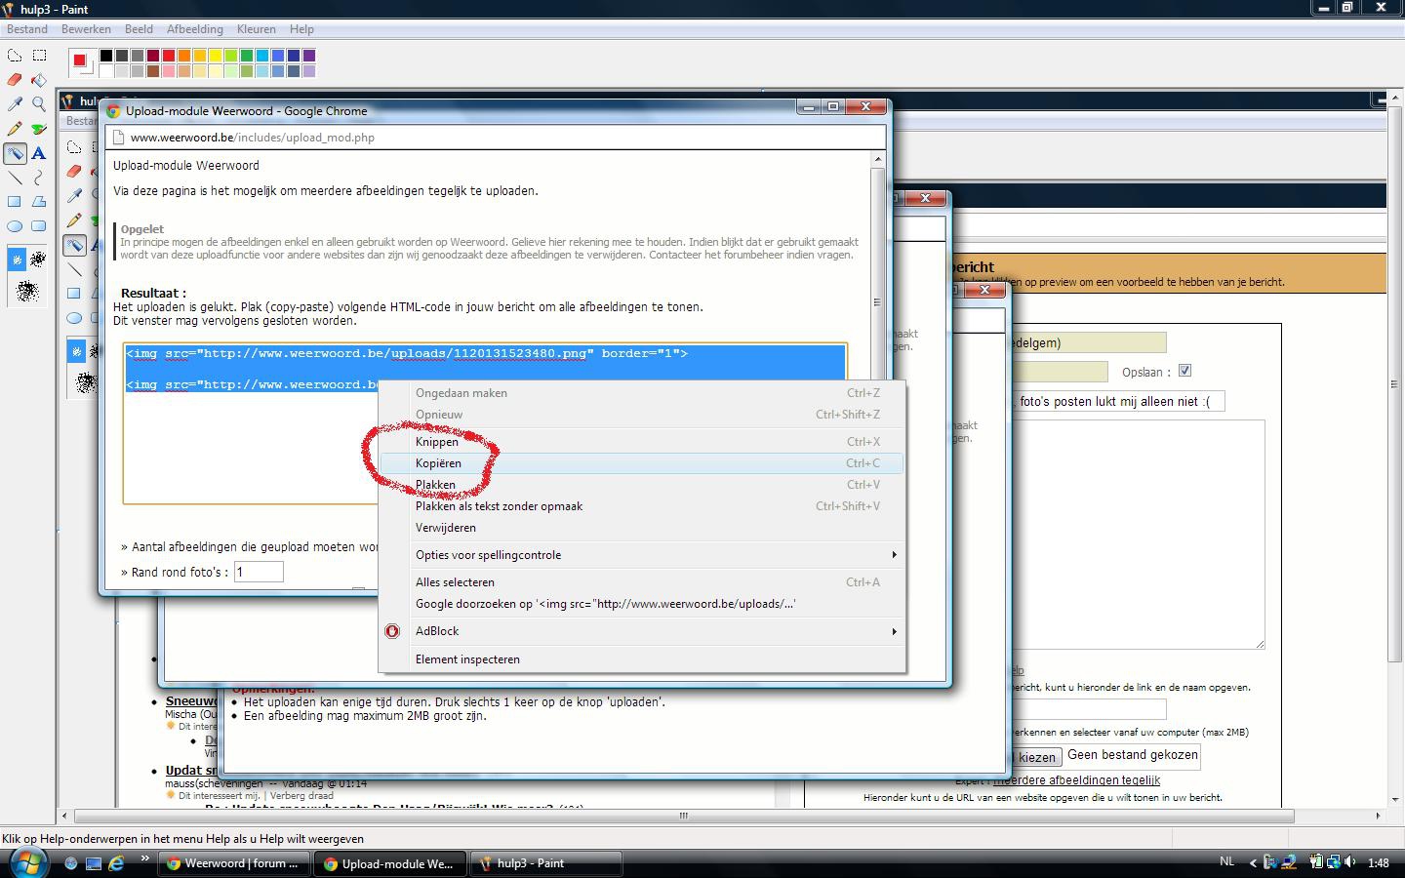Expand the AdBlock submenu arrow
This screenshot has height=878, width=1405.
click(893, 631)
